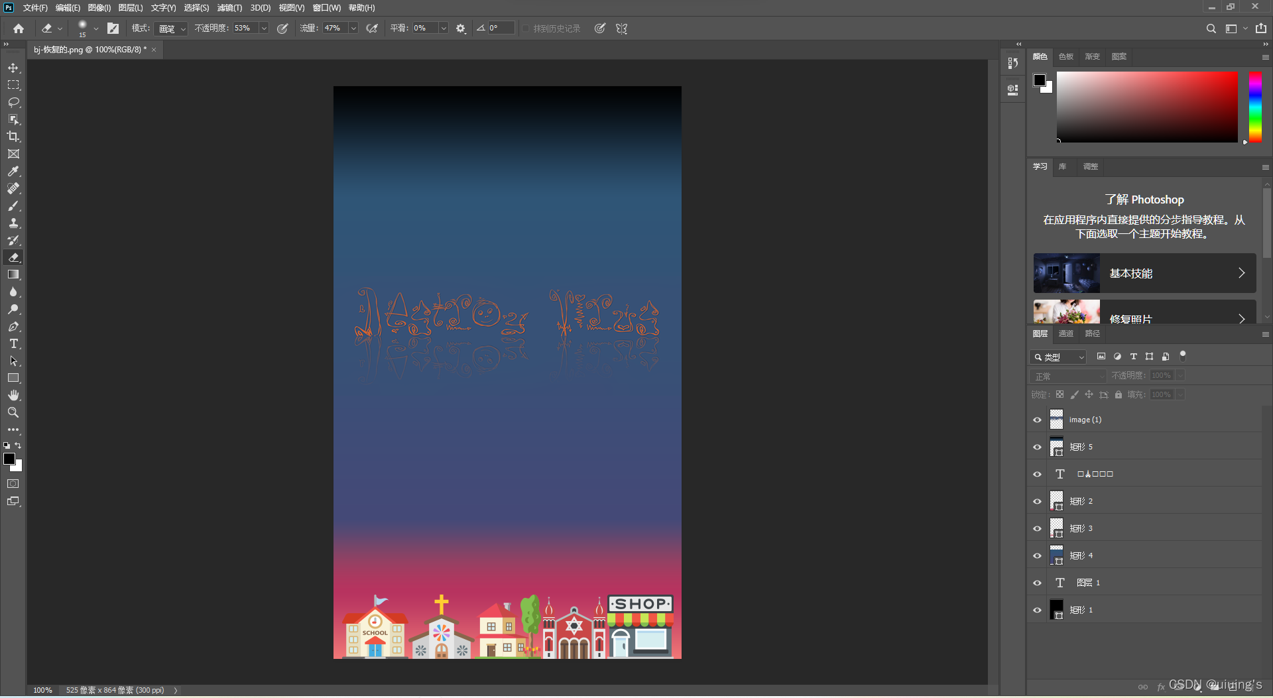1273x698 pixels.
Task: Select the Clone Stamp tool
Action: point(13,223)
